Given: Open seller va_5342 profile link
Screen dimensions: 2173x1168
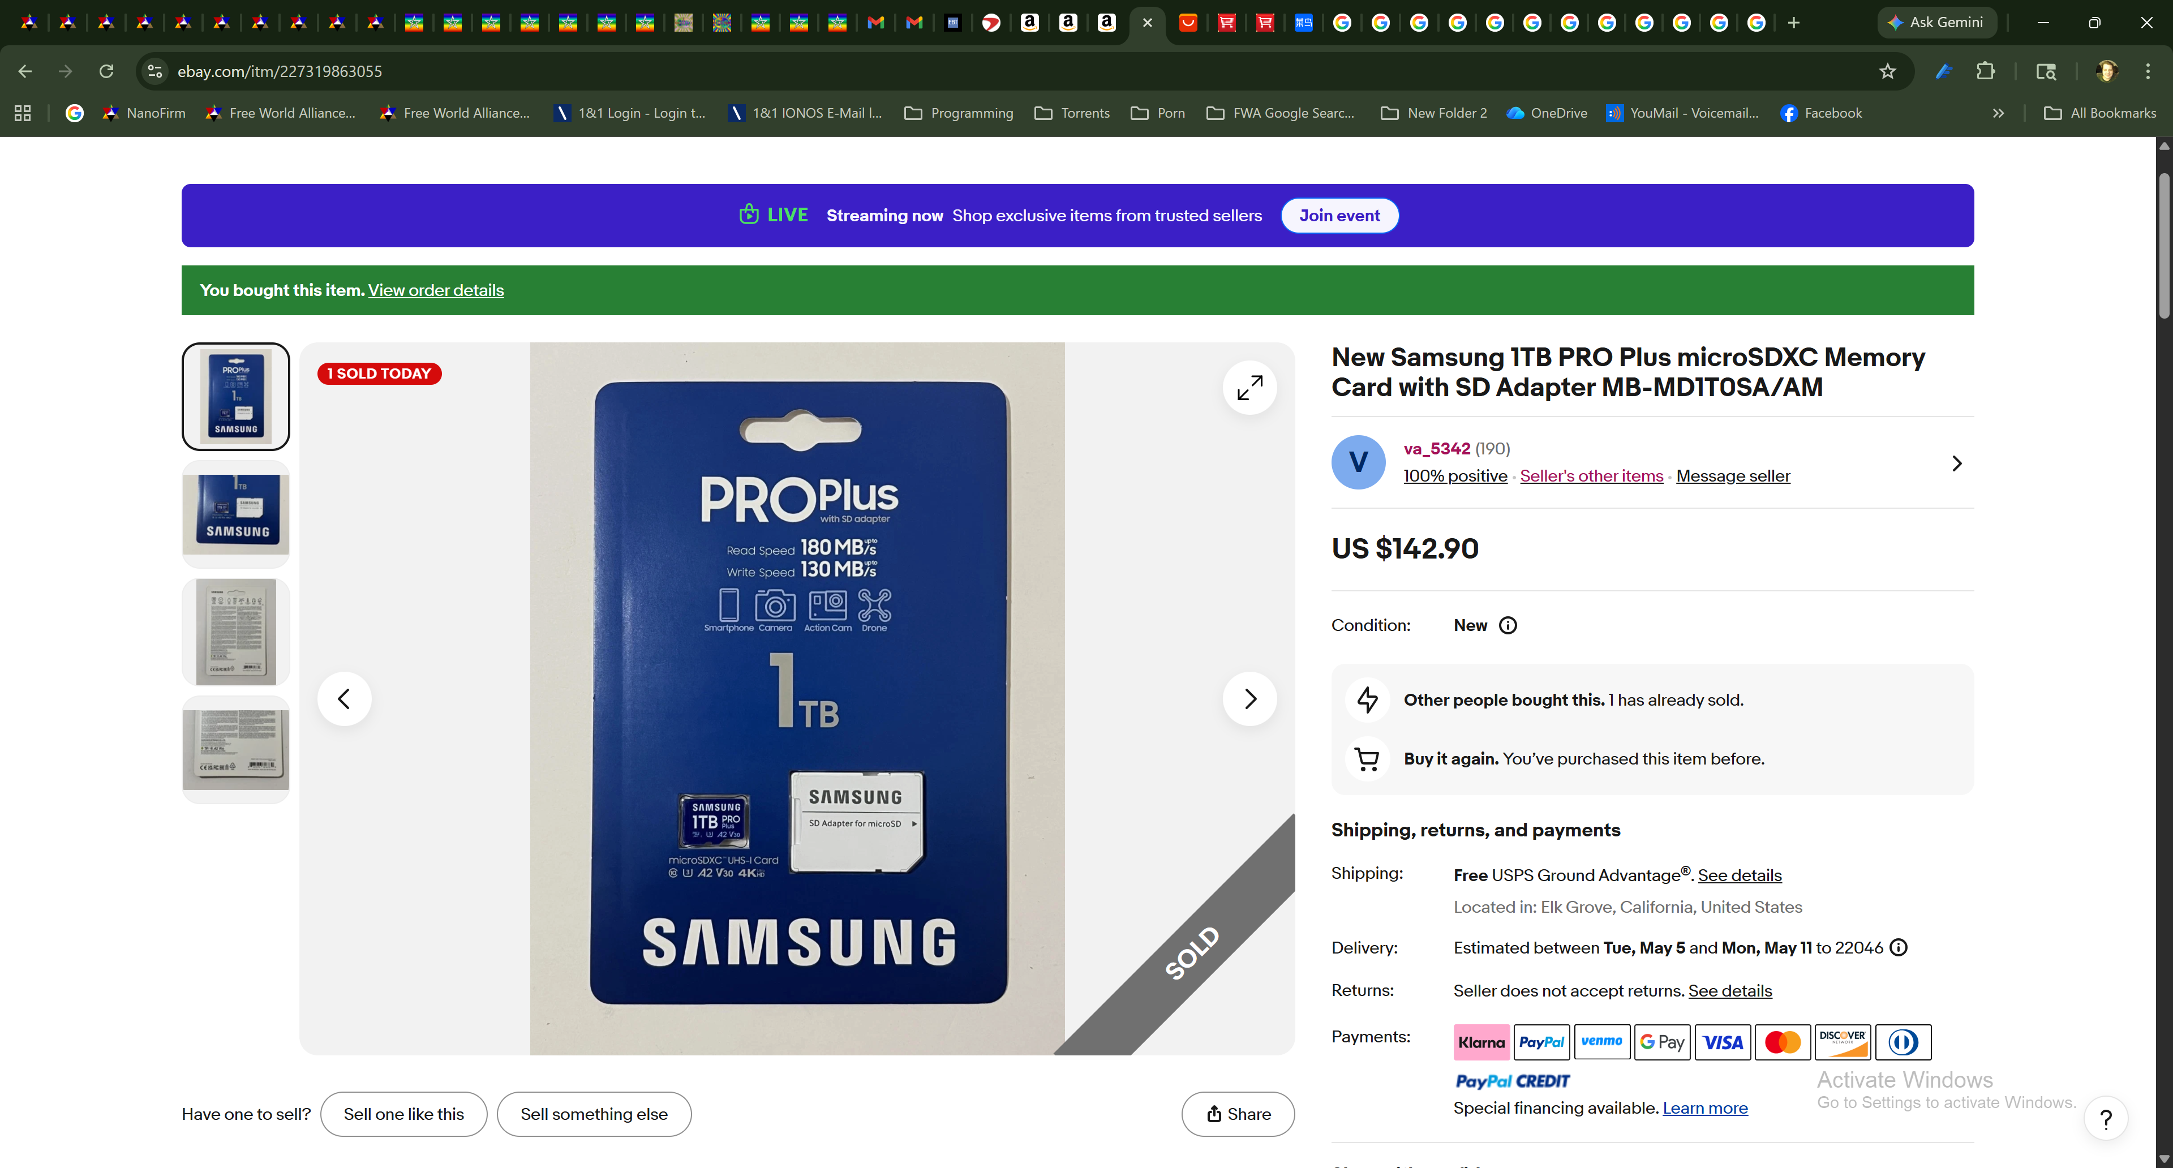Looking at the screenshot, I should coord(1437,449).
